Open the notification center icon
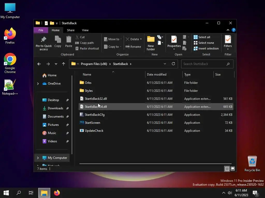 255,193
